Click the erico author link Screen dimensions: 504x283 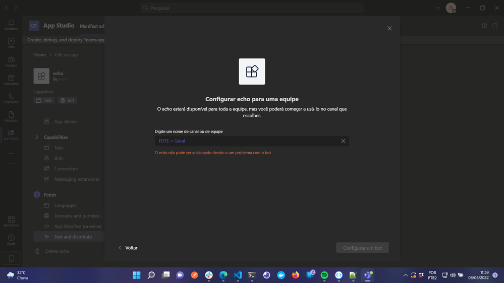coord(63,79)
